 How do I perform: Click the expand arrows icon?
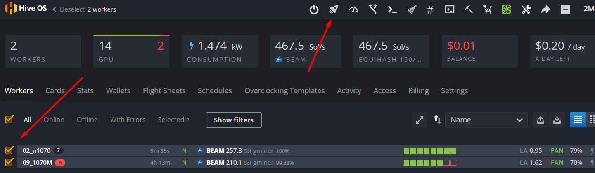click(420, 120)
